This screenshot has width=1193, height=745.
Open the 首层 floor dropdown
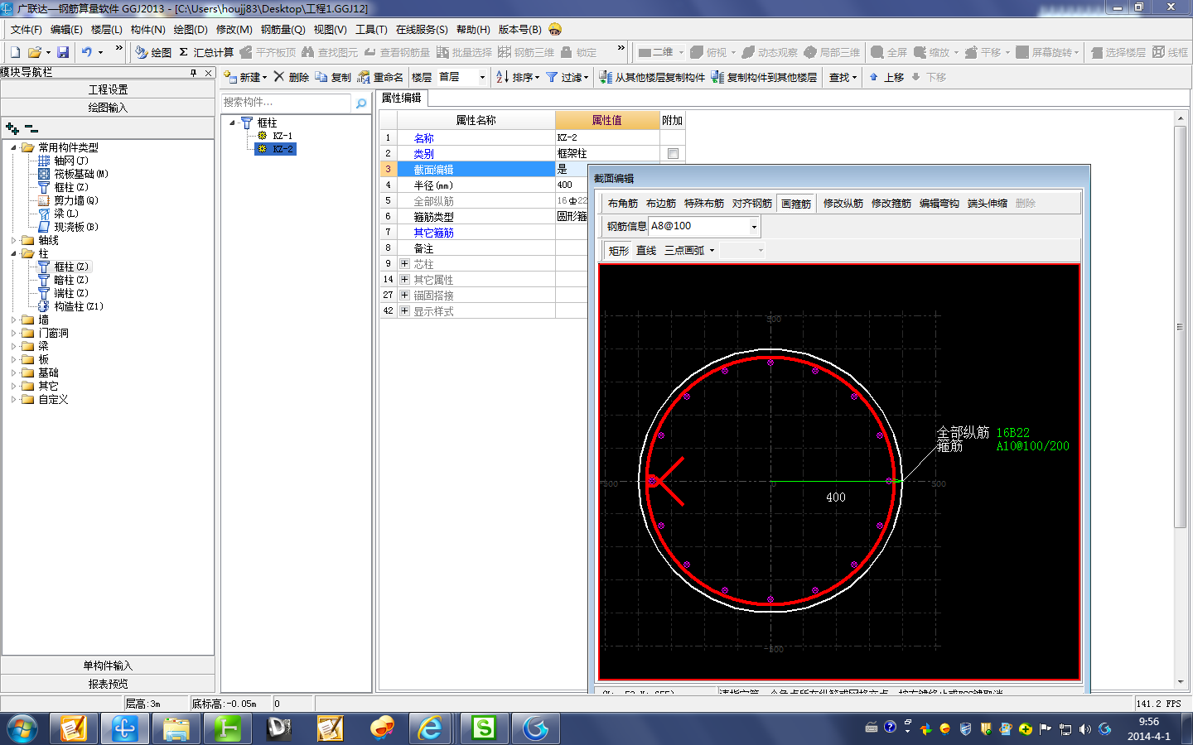click(482, 77)
